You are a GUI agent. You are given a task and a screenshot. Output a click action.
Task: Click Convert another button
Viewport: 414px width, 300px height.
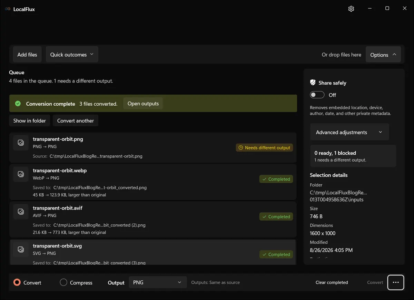(x=76, y=121)
